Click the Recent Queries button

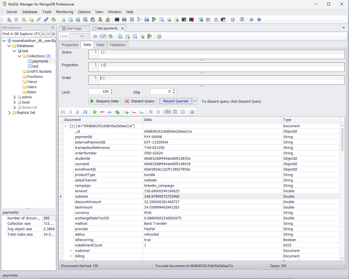[176, 101]
